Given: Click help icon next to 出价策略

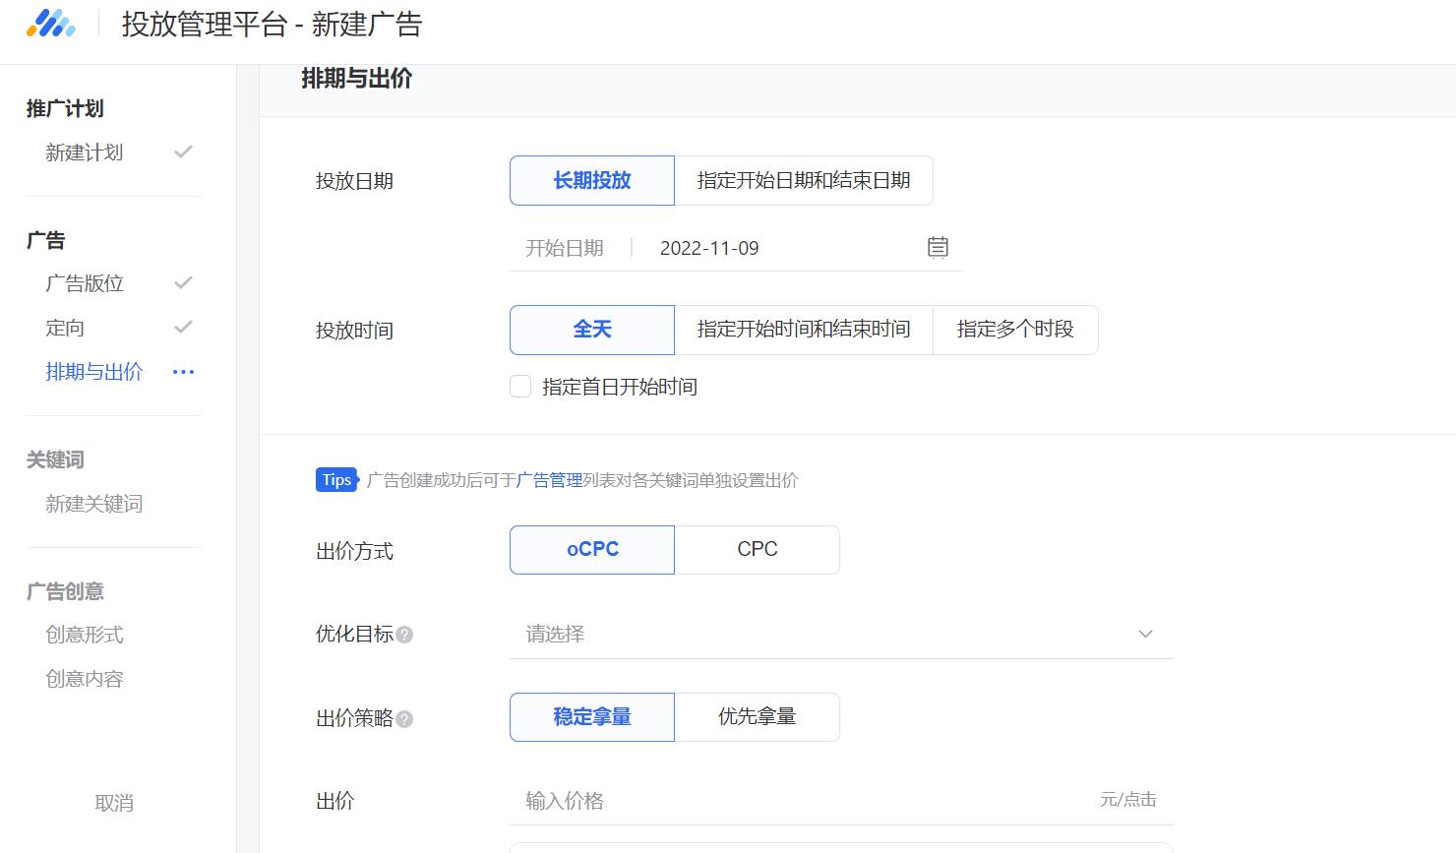Looking at the screenshot, I should point(404,719).
